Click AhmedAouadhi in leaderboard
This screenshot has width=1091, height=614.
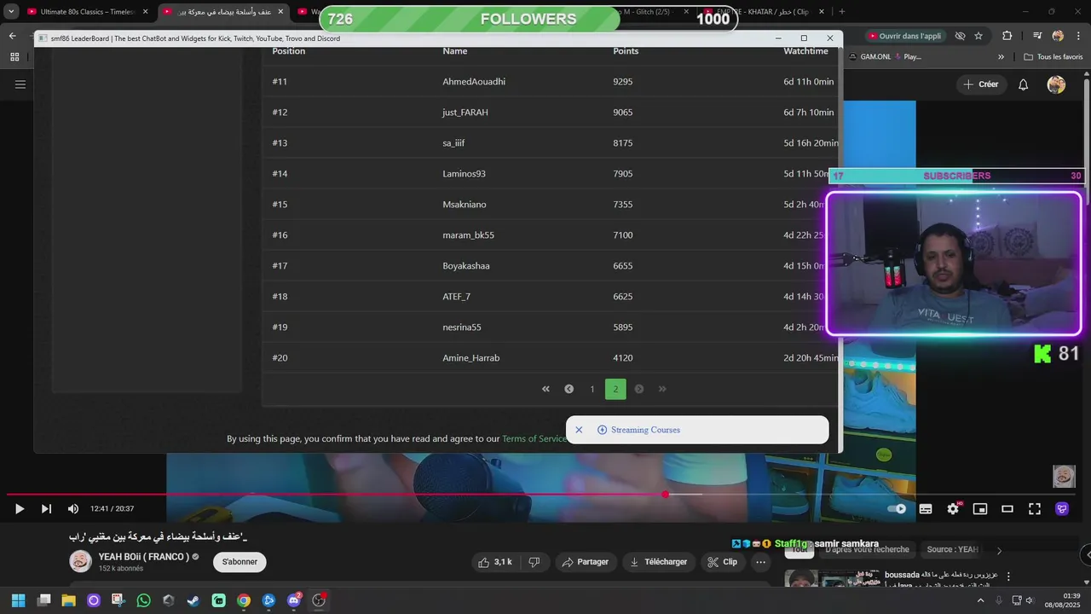[x=474, y=82]
